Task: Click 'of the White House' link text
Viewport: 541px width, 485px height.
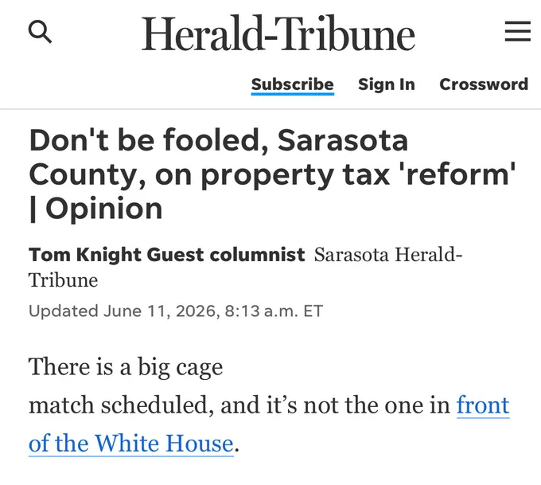Action: click(131, 444)
